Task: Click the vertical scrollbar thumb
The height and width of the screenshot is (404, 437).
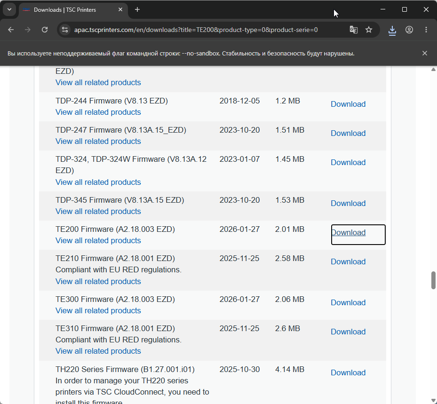Action: pyautogui.click(x=433, y=280)
